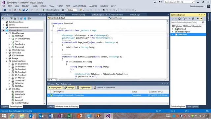Click Collapse All icon in Solution Explorer toolbar
This screenshot has height=119, width=211.
click(193, 19)
